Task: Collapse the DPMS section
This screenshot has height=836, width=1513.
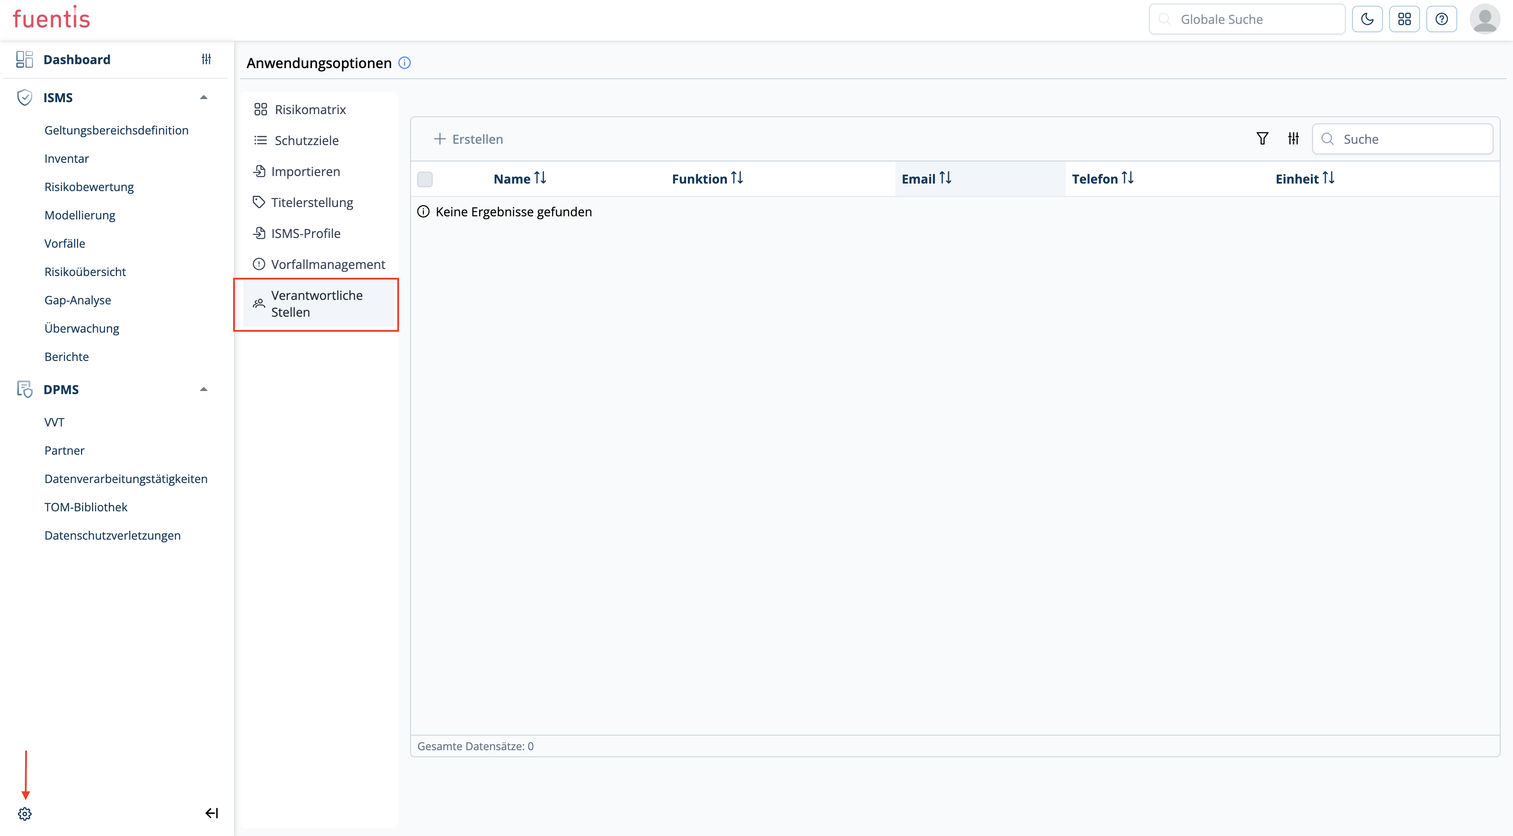Action: [x=203, y=389]
